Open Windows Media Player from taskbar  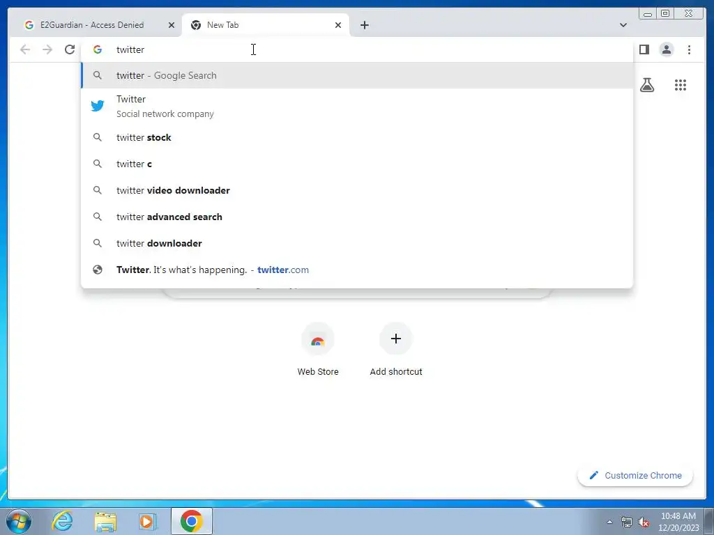click(146, 521)
